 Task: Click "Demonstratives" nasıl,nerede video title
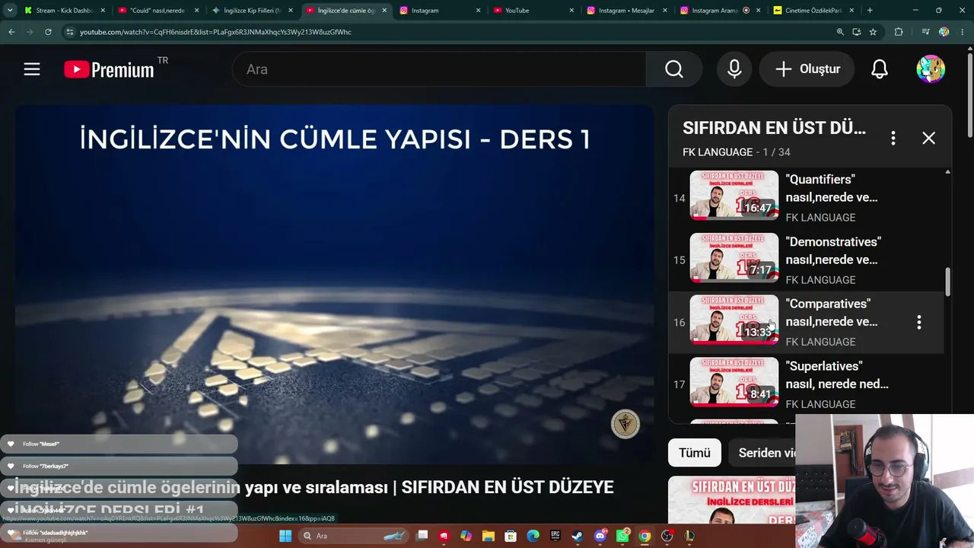[x=833, y=250]
